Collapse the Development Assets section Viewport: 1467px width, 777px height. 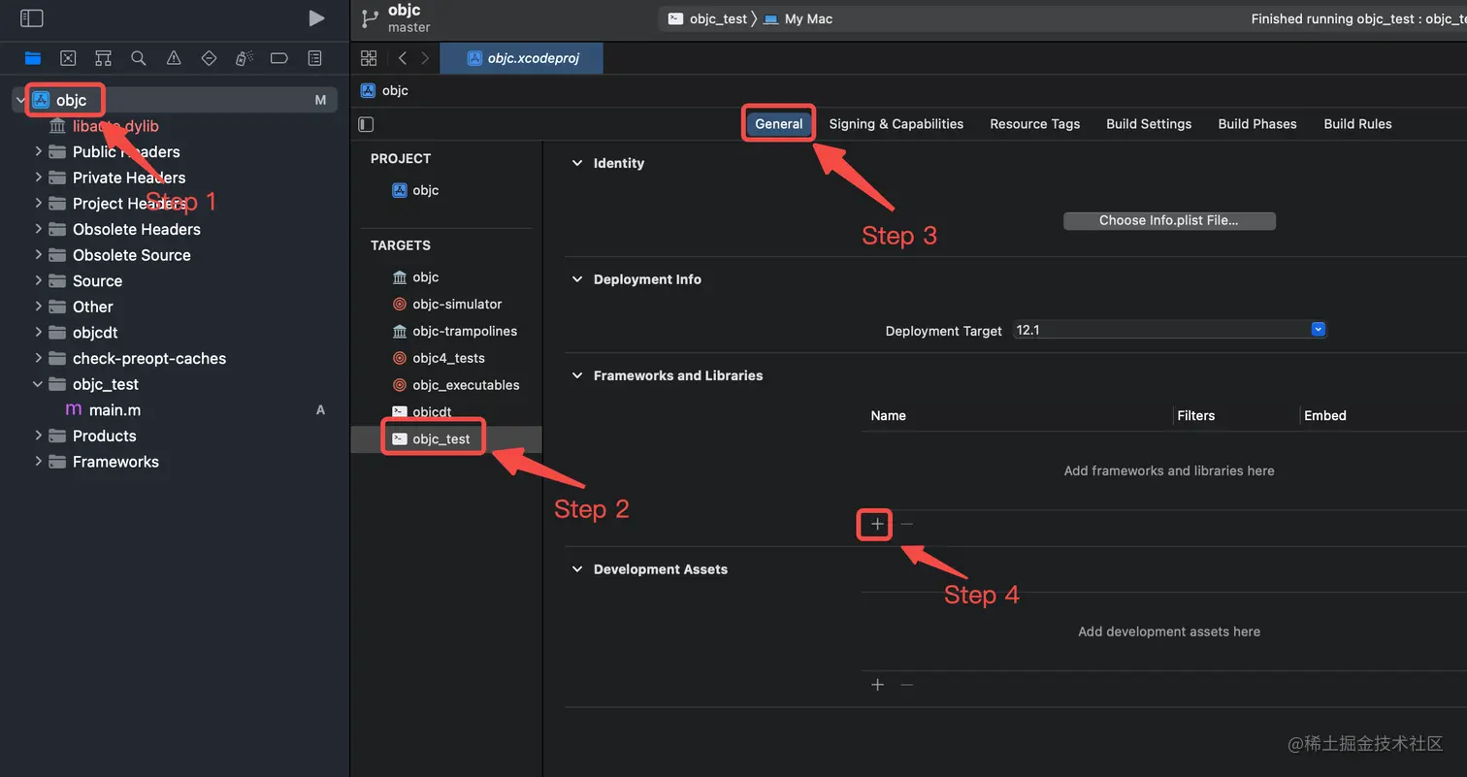577,569
